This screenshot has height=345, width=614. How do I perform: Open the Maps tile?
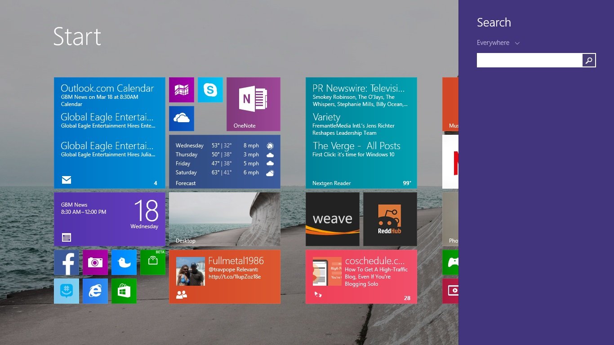(x=182, y=90)
